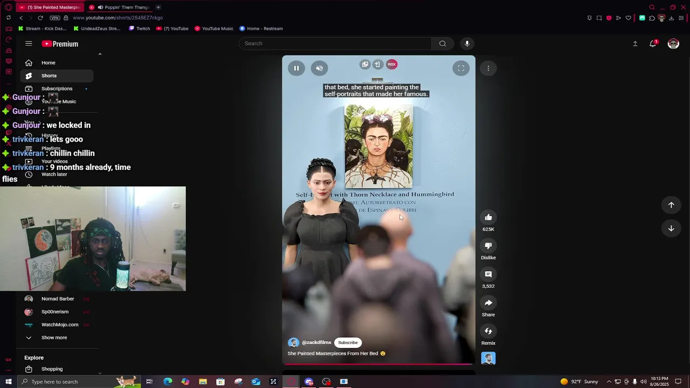
Task: Open the Home - Restream bookmark
Action: coord(261,29)
